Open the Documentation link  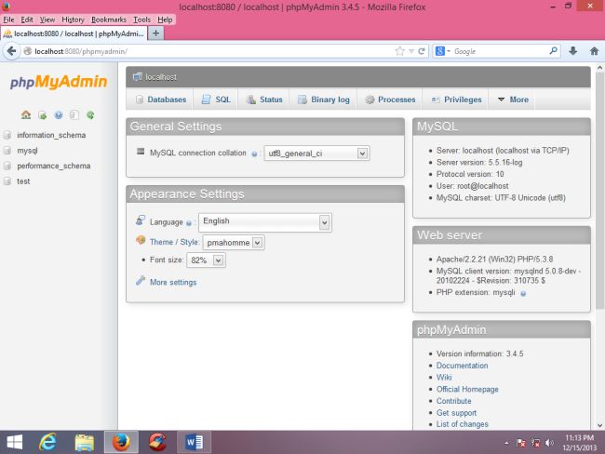[x=462, y=366]
